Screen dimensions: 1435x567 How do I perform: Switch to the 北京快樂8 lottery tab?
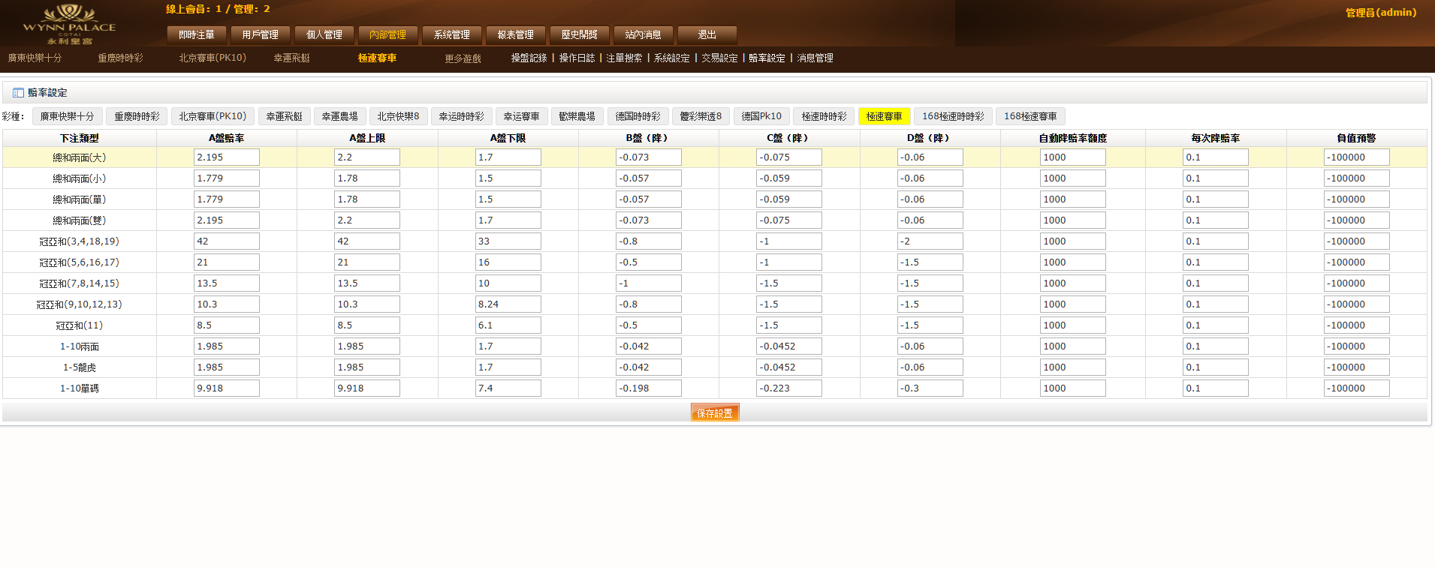pos(398,117)
